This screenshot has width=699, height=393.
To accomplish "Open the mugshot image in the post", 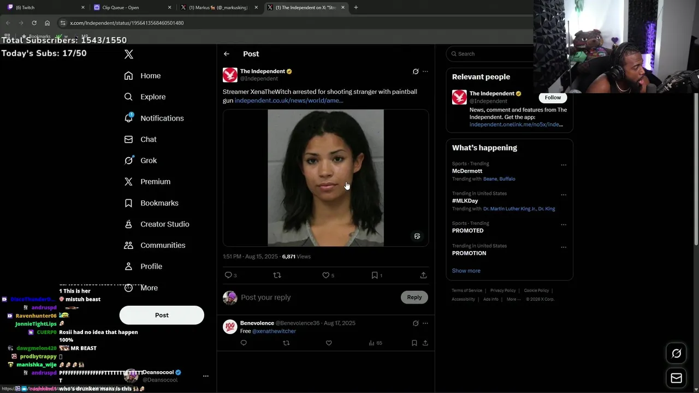I will (325, 178).
